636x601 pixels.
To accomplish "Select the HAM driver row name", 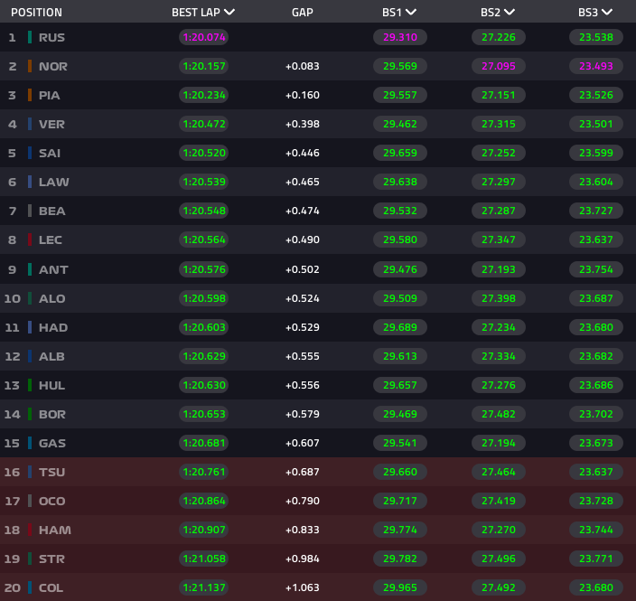I will [54, 530].
